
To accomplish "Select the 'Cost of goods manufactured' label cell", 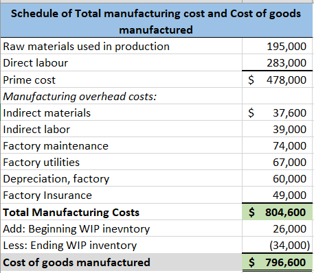I will coord(122,262).
